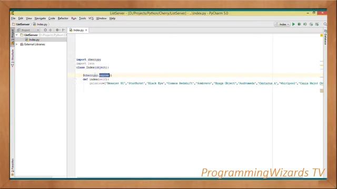Click the External Libraries icon
Viewport: 337px width, 189px height.
click(x=22, y=44)
